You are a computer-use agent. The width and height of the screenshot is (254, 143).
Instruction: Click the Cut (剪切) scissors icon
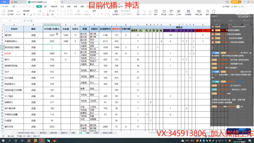click(x=9, y=11)
